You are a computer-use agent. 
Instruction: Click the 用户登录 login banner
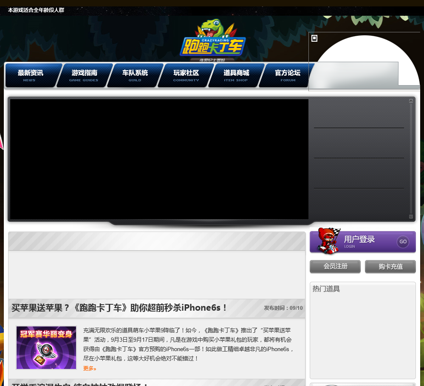(x=363, y=242)
